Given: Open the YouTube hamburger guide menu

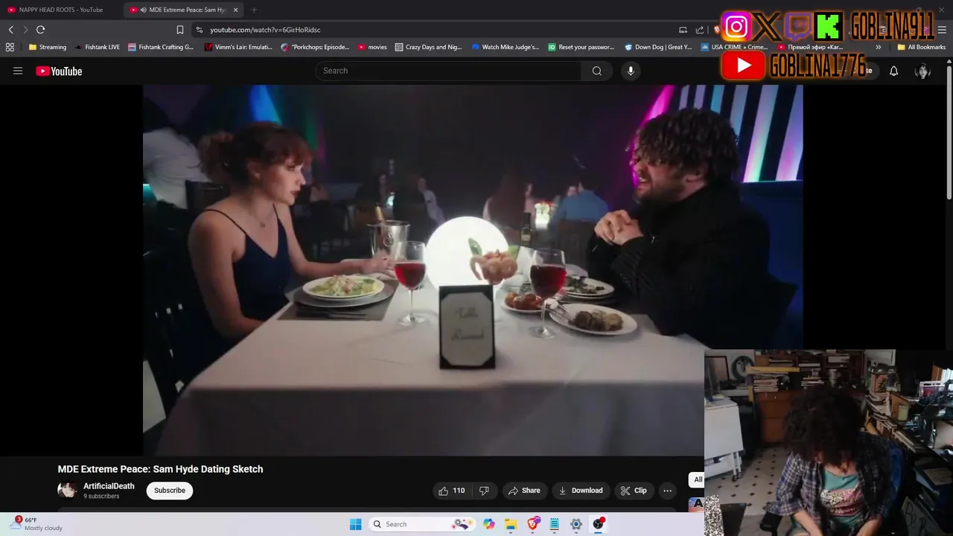Looking at the screenshot, I should [x=18, y=71].
